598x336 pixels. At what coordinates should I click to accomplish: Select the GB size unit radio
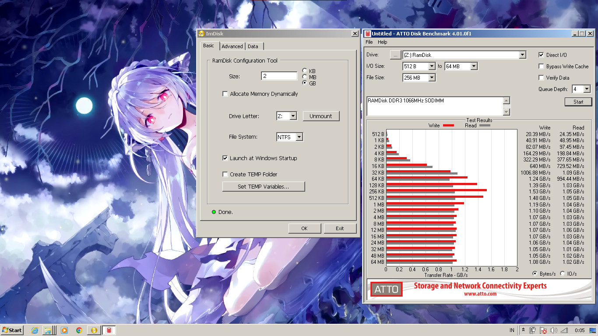pos(305,83)
